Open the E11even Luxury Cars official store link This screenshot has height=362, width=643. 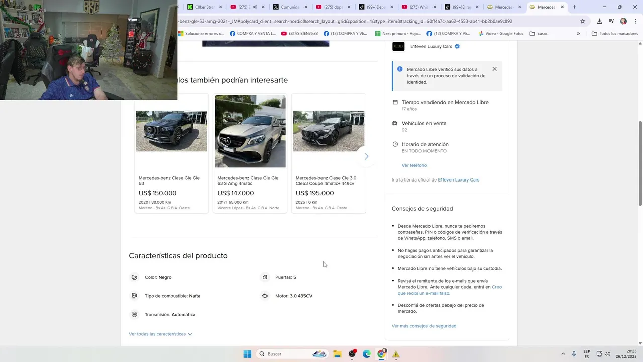point(458,180)
